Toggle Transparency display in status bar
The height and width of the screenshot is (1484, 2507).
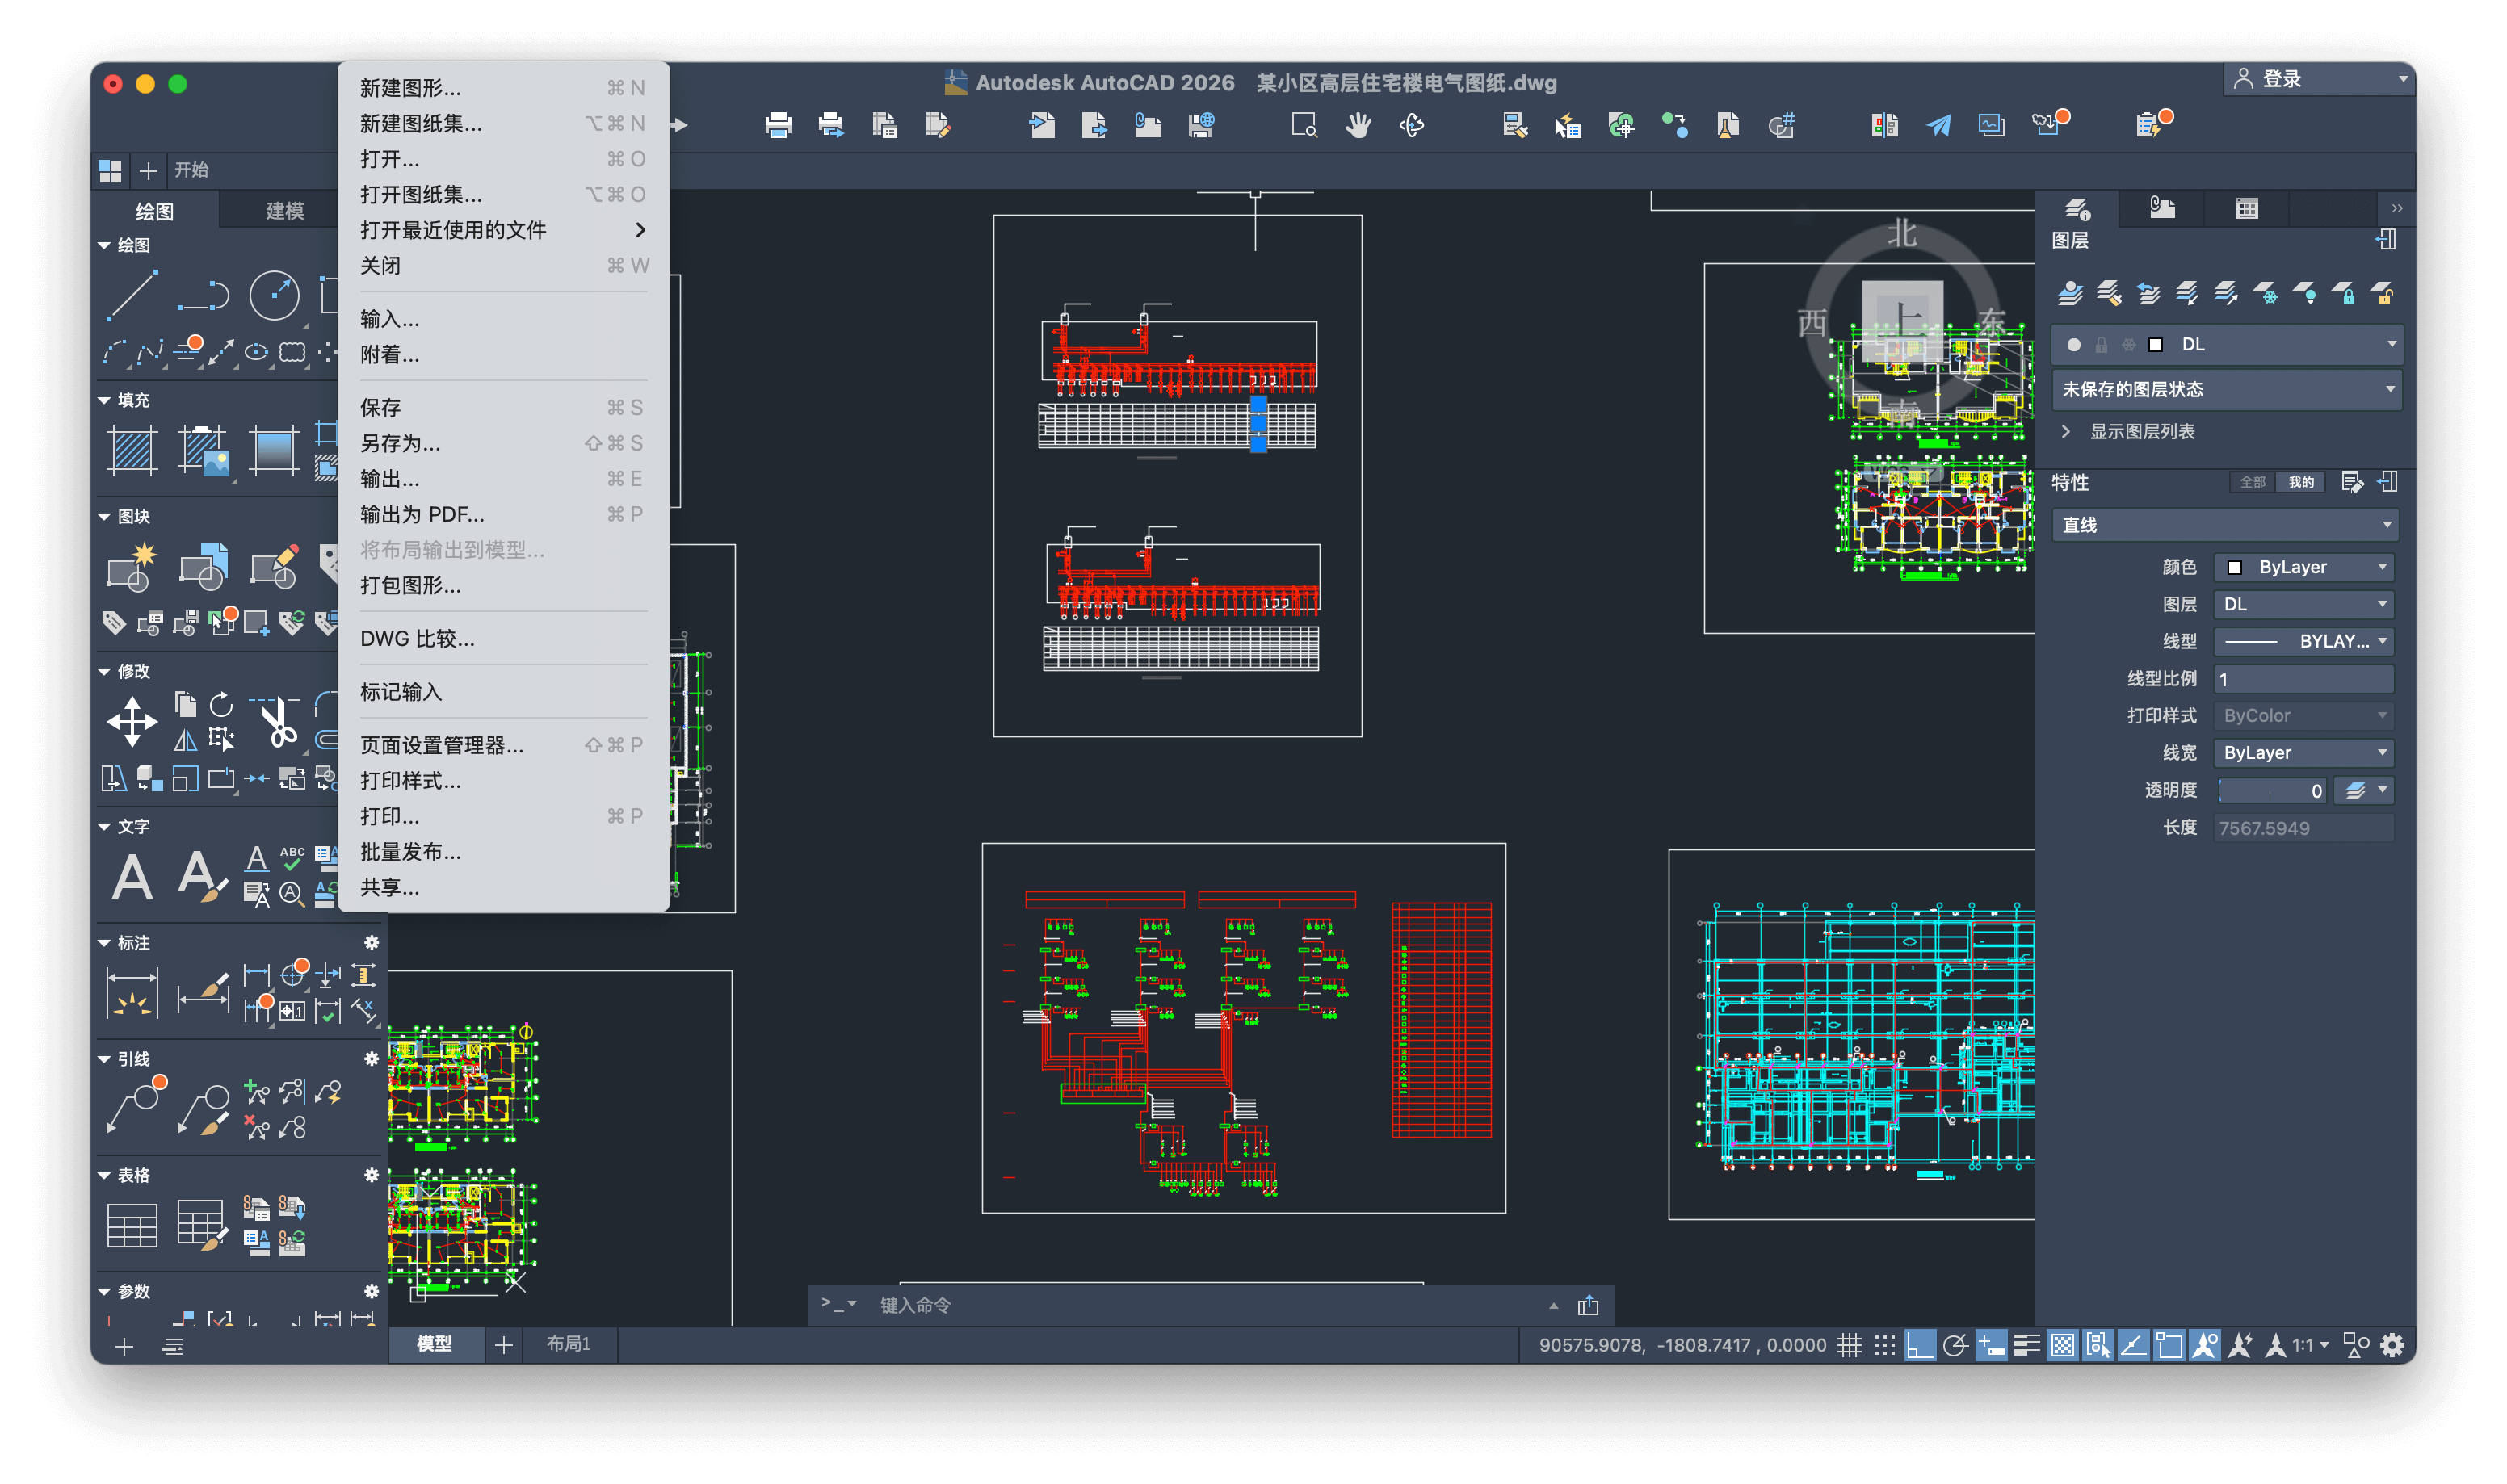coord(2062,1345)
